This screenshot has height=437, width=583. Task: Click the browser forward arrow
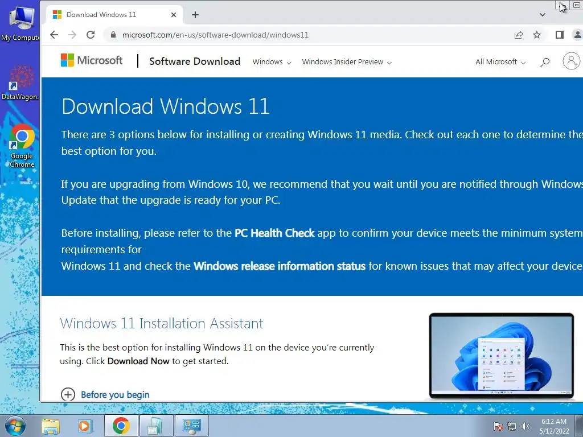pos(72,35)
